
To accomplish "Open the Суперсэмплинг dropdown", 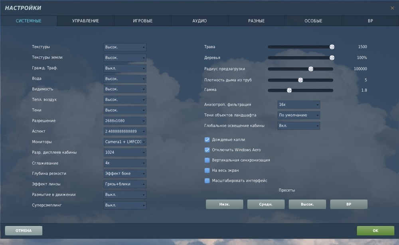I will click(x=125, y=205).
